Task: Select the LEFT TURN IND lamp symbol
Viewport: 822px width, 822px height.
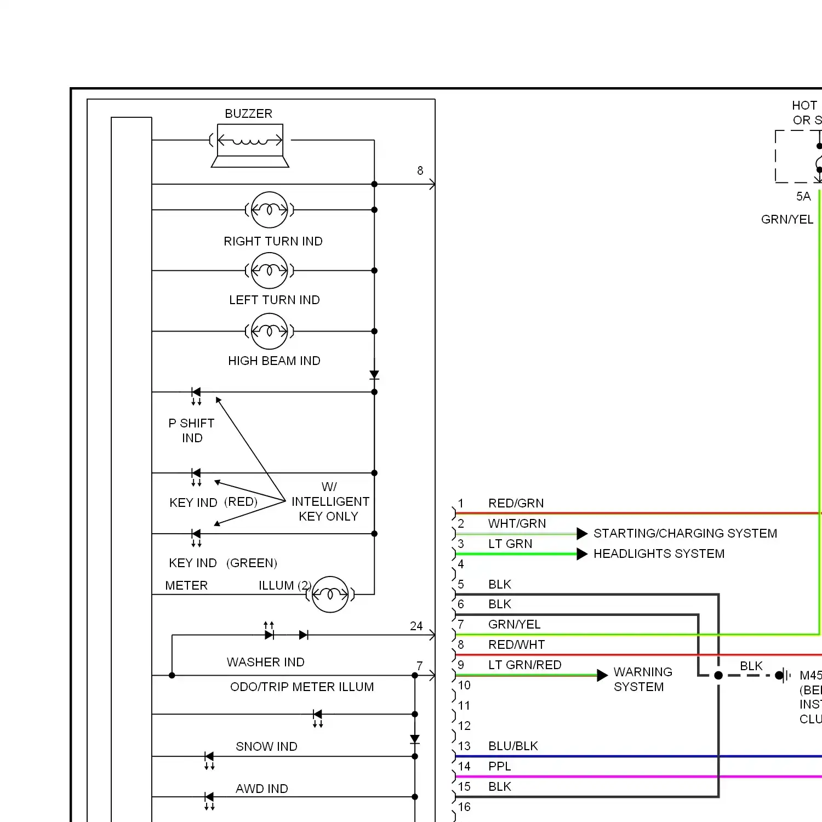Action: click(269, 271)
